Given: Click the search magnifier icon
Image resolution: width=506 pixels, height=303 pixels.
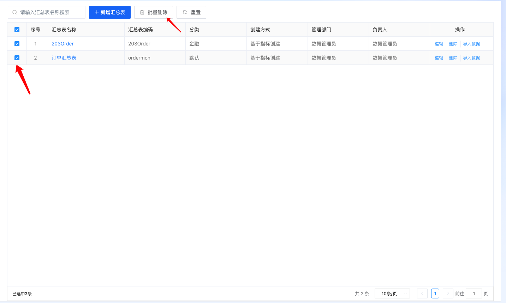Looking at the screenshot, I should (x=14, y=12).
